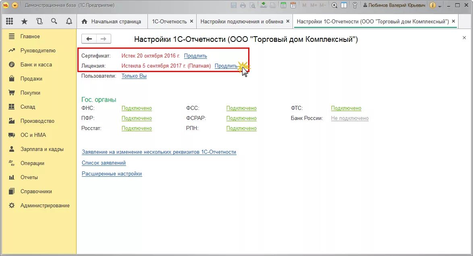The image size is (473, 256).
Task: Switch to Начальная страница tab
Action: (x=112, y=21)
